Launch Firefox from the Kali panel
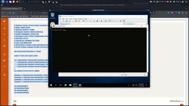The height and width of the screenshot is (106, 189). tap(17, 2)
